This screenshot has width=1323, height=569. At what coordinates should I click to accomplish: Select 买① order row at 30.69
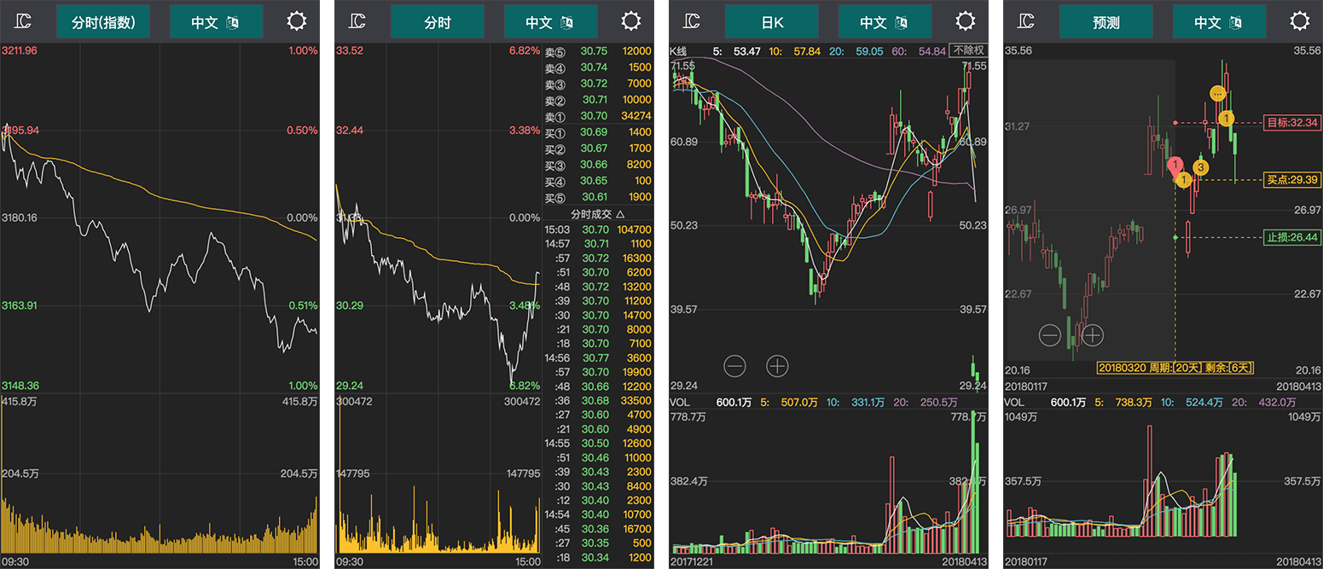(598, 132)
